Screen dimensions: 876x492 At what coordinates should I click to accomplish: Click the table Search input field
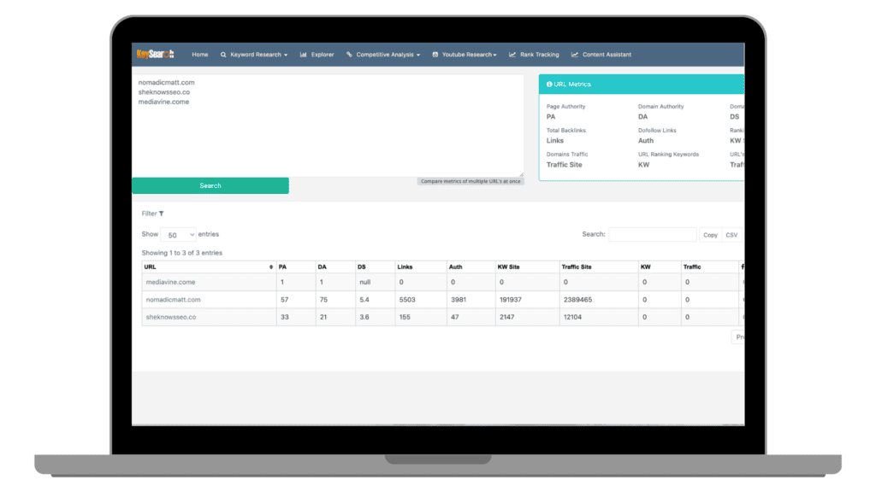point(653,235)
